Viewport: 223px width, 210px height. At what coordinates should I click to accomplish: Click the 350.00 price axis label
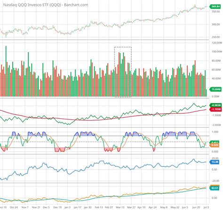215,11
